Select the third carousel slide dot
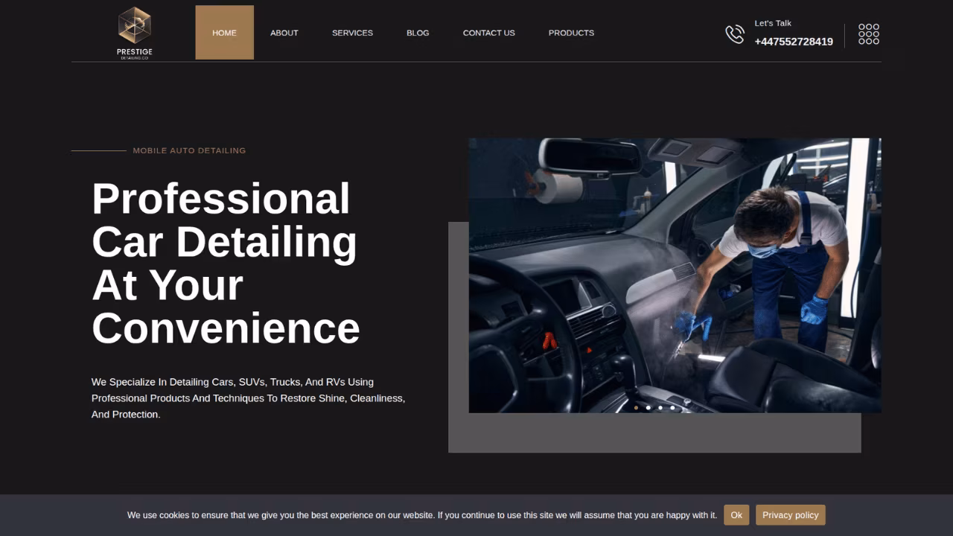The image size is (953, 536). [x=660, y=408]
